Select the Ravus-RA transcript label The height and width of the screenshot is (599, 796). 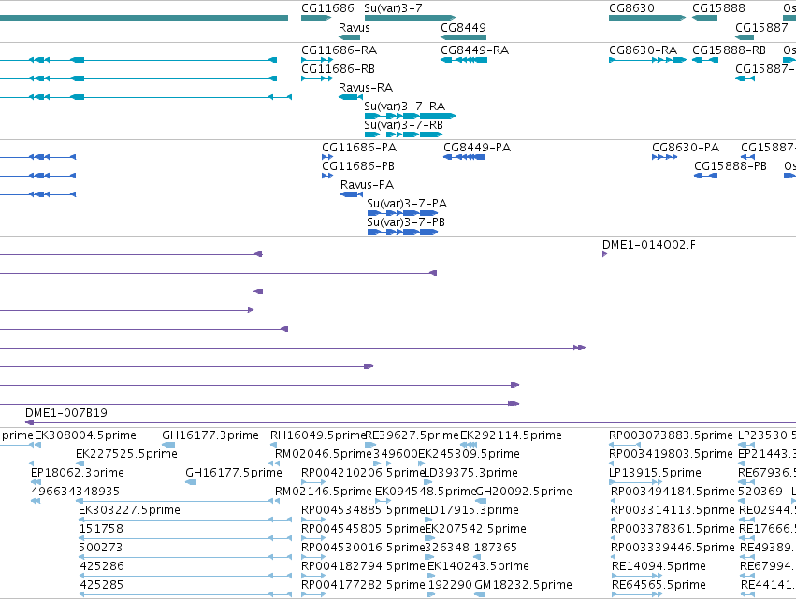point(366,88)
